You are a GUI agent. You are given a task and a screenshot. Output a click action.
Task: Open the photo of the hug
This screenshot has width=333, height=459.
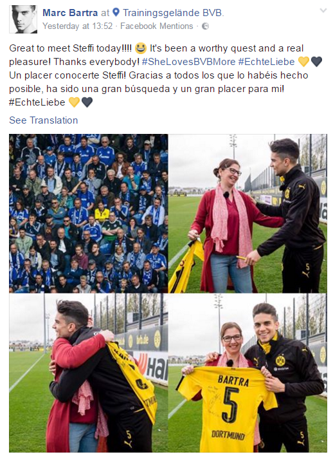click(x=88, y=373)
